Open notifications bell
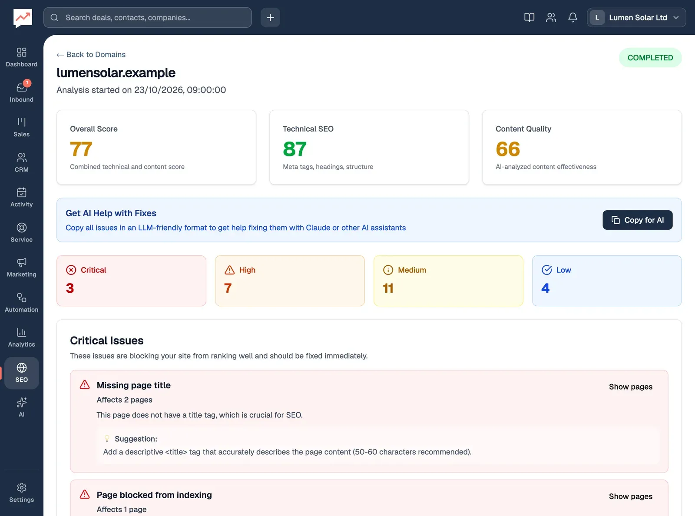The height and width of the screenshot is (516, 695). point(573,17)
